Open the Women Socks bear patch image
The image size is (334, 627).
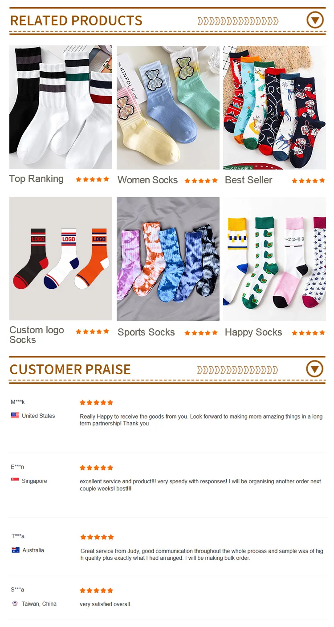click(168, 107)
